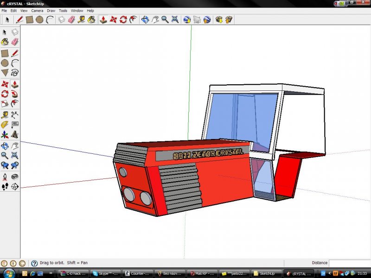This screenshot has height=278, width=371.
Task: Open the Window menu
Action: [77, 11]
